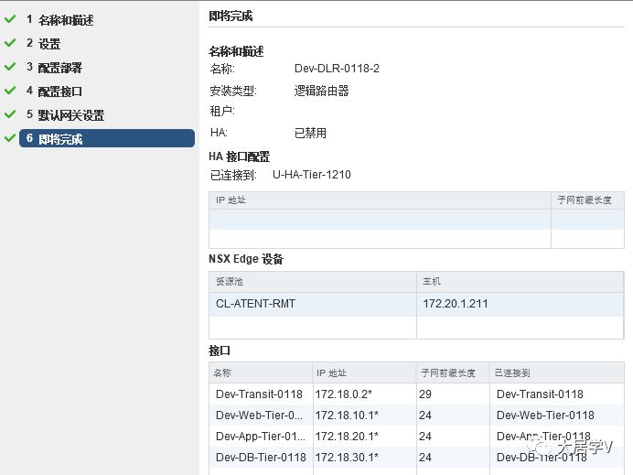Sort interfaces by 名称 column header
Screen dimensions: 633x475
(x=222, y=373)
